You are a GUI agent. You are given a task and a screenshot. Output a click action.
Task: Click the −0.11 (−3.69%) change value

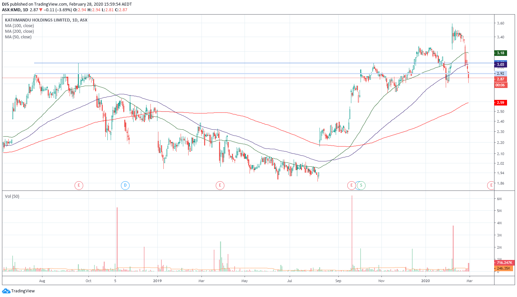[58, 10]
